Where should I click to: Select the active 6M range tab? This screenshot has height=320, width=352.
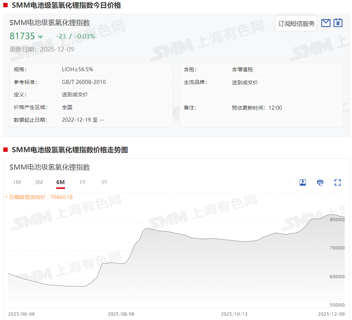pyautogui.click(x=60, y=182)
